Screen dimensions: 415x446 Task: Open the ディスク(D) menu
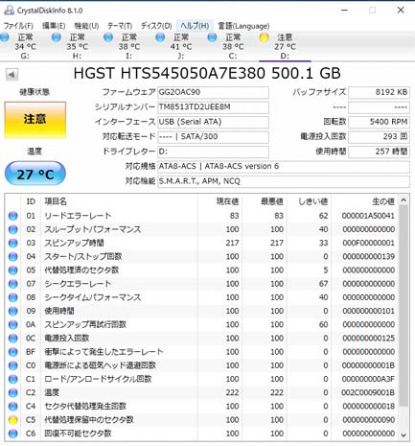tap(156, 26)
